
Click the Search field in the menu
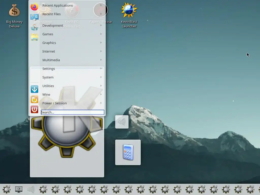point(72,112)
